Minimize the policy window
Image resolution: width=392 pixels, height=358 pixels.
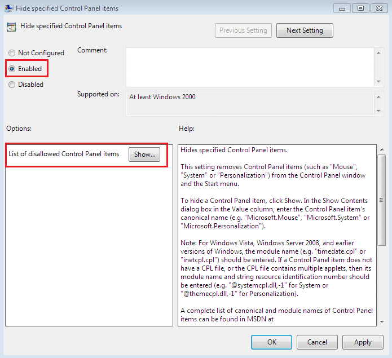pyautogui.click(x=342, y=8)
